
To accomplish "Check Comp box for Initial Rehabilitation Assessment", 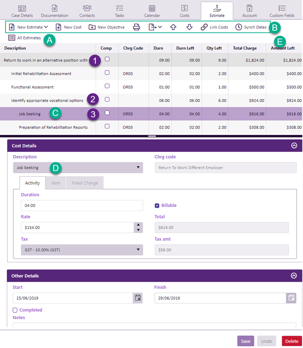I will point(107,73).
